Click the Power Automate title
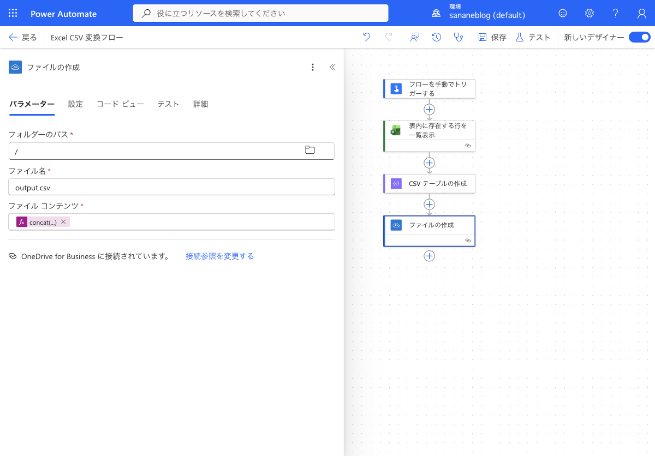 point(64,14)
